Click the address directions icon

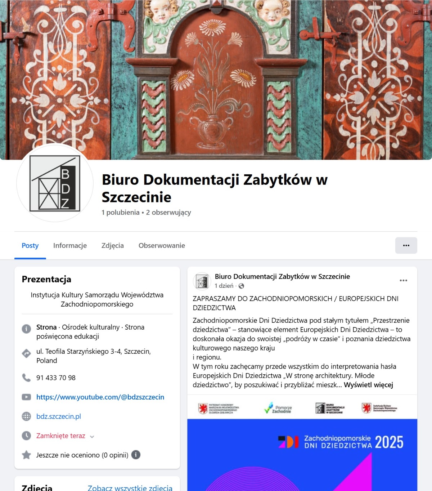(26, 353)
